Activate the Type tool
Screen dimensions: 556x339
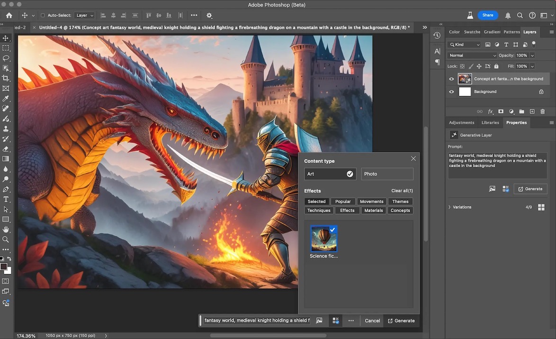(x=6, y=199)
